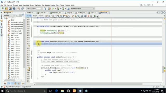166x93 pixels.
Task: Toggle second filter button at Navigator bottom
Action: click(x=9, y=83)
